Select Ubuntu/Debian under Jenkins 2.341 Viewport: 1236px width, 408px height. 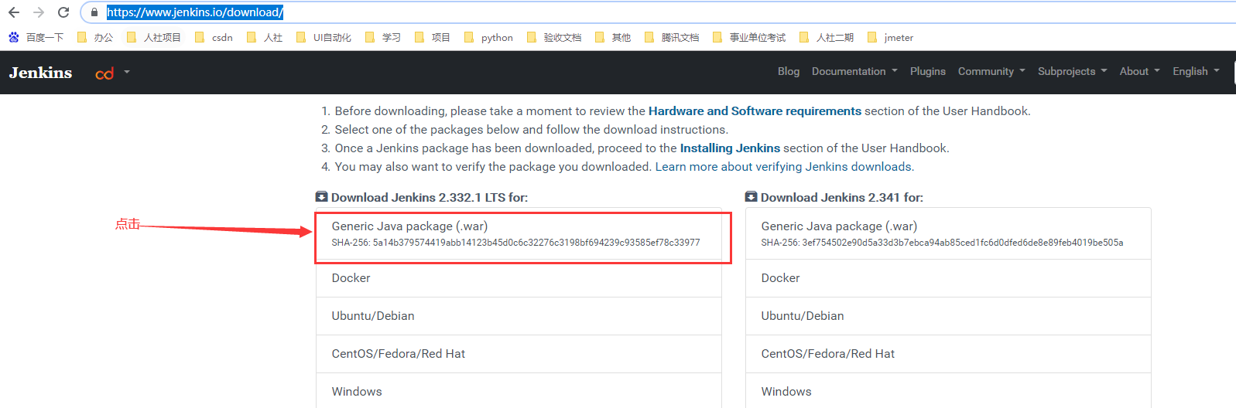pos(948,316)
